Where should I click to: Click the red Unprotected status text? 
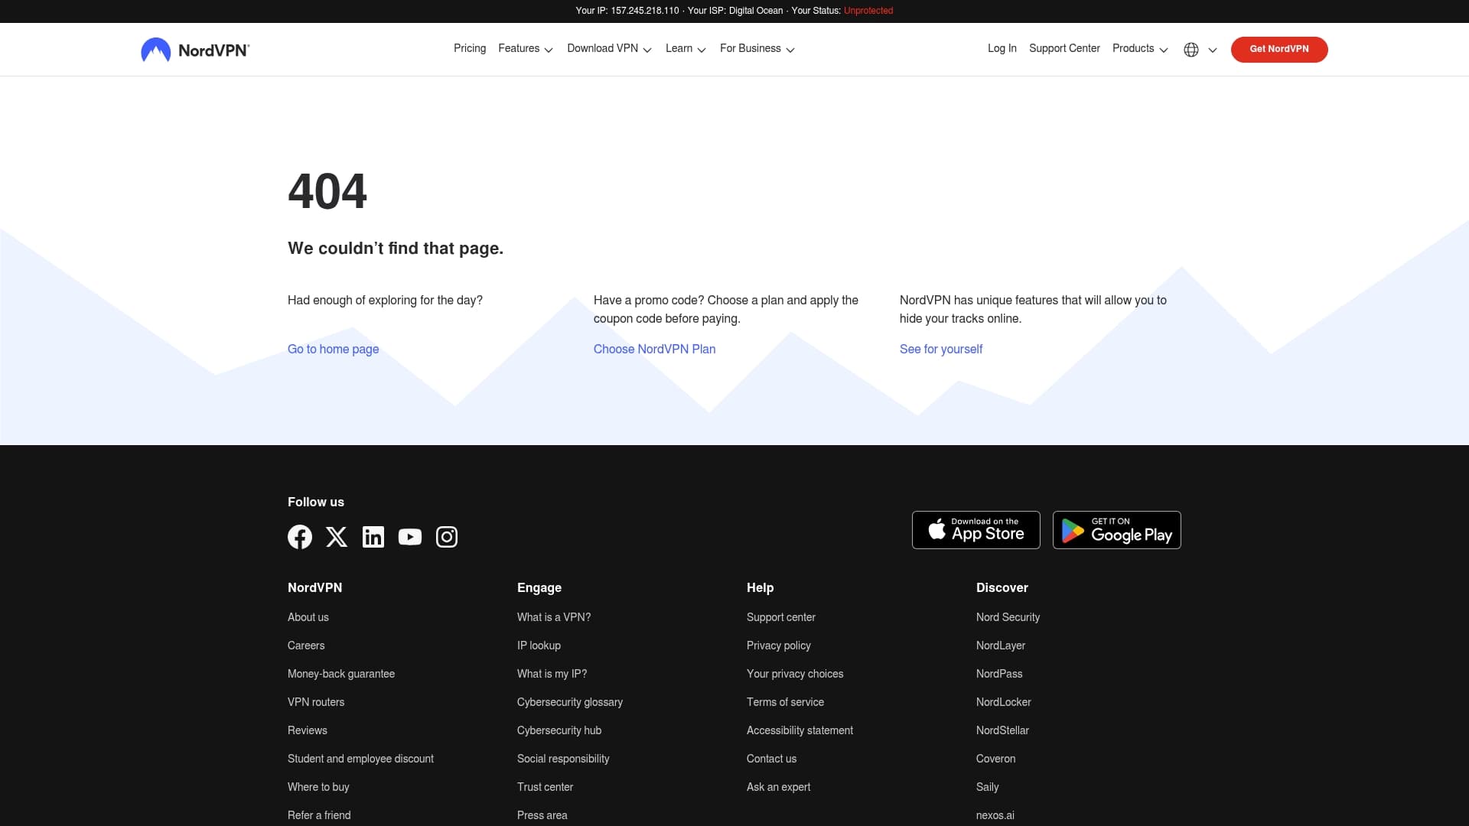click(868, 11)
